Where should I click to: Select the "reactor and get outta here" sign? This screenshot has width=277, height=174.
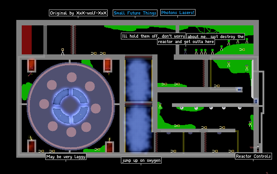pos(186,42)
